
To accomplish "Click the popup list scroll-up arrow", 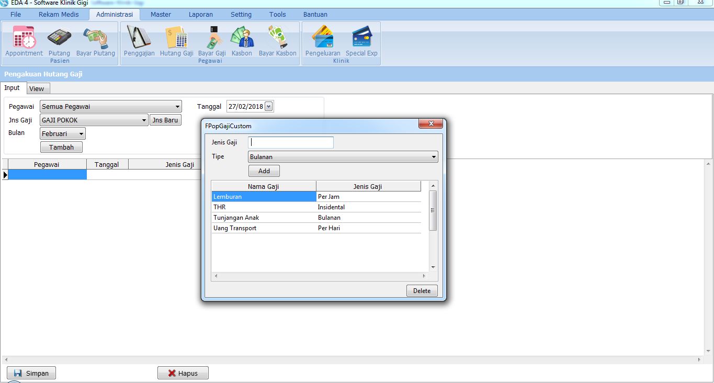I will [x=433, y=185].
